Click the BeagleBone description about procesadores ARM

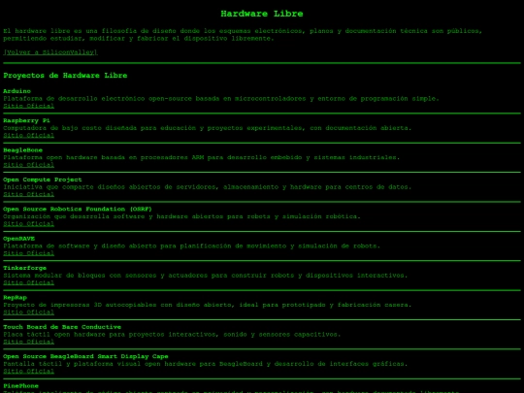[x=202, y=157]
